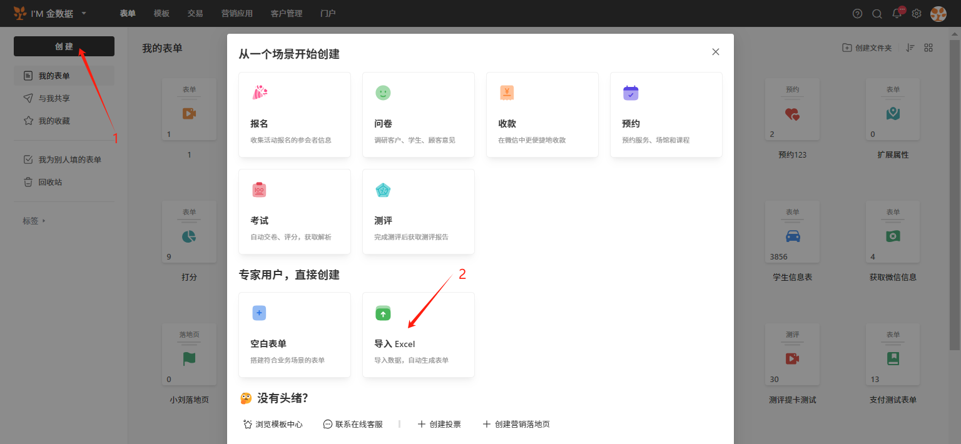This screenshot has width=961, height=444.
Task: Open the sort order icon
Action: point(910,48)
